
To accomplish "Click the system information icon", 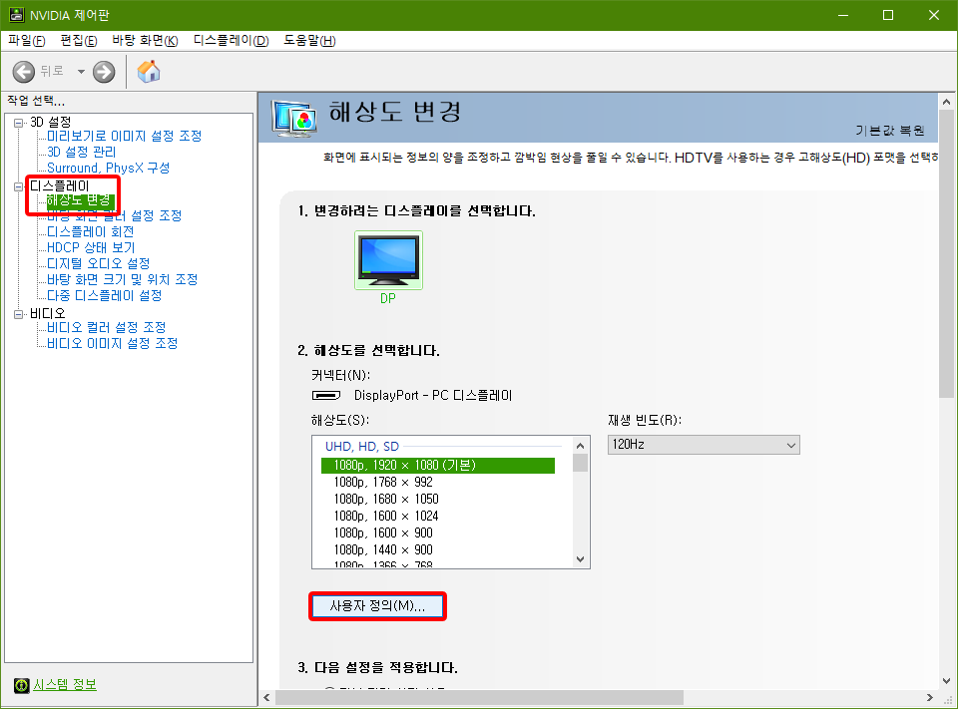I will point(21,685).
